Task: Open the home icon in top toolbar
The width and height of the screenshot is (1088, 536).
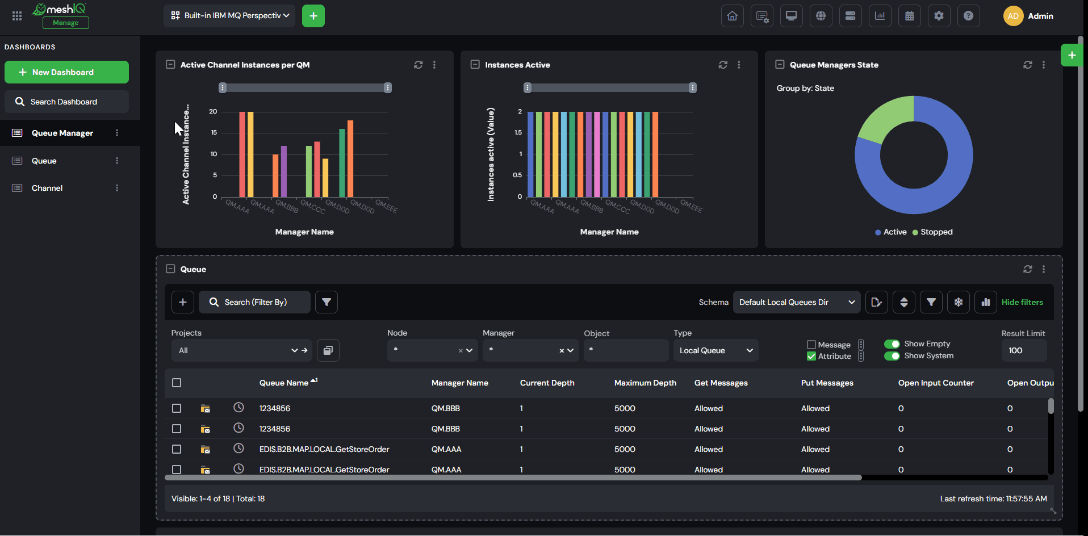Action: click(732, 16)
